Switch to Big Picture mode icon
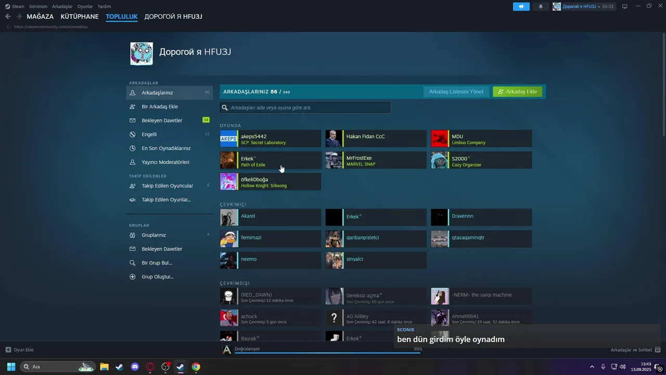 click(624, 6)
